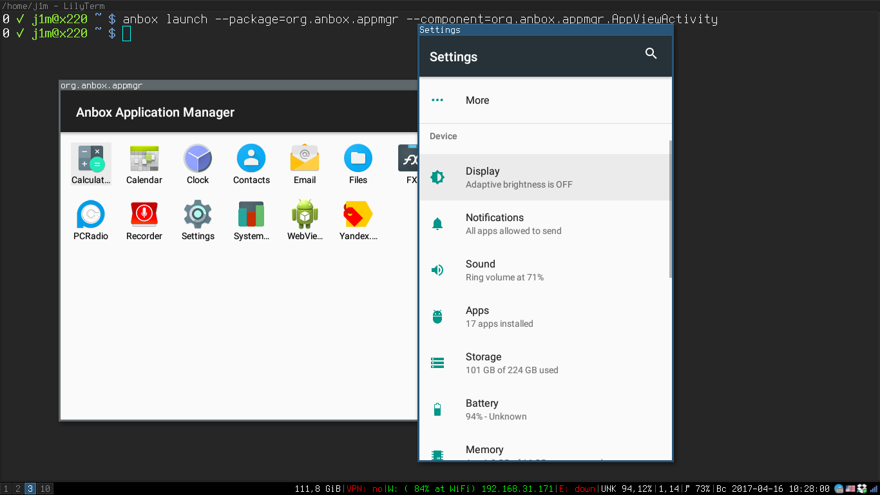Image resolution: width=880 pixels, height=495 pixels.
Task: Click the network signal bars tray icon
Action: pyautogui.click(x=873, y=489)
